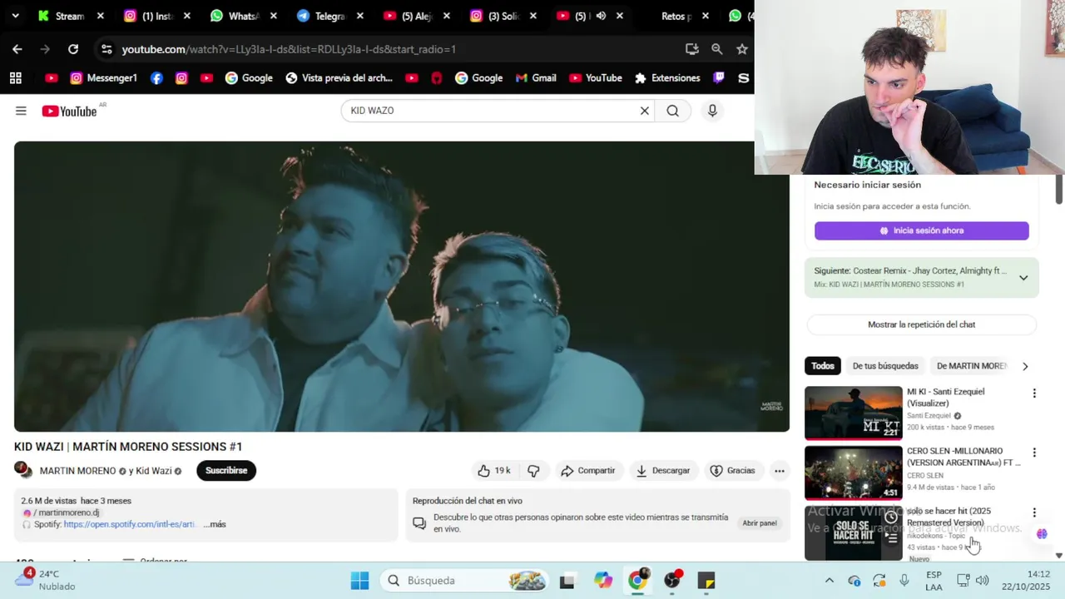Open site information icon in address bar
1065x599 pixels.
(x=106, y=49)
